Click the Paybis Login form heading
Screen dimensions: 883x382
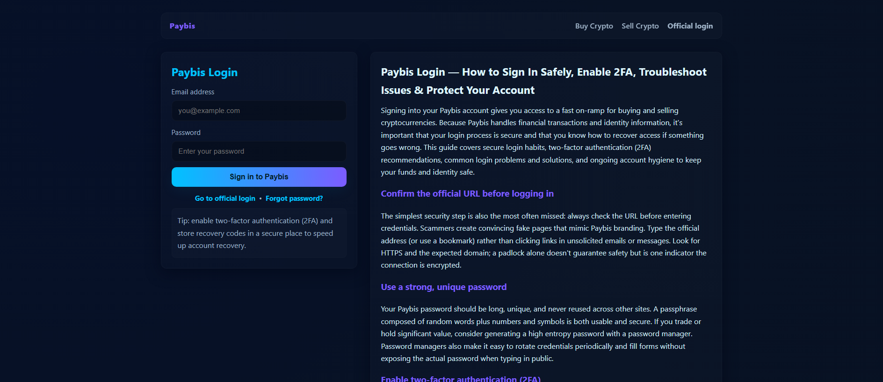(204, 72)
